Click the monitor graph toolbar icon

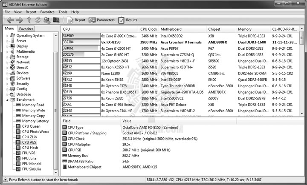tap(56, 20)
